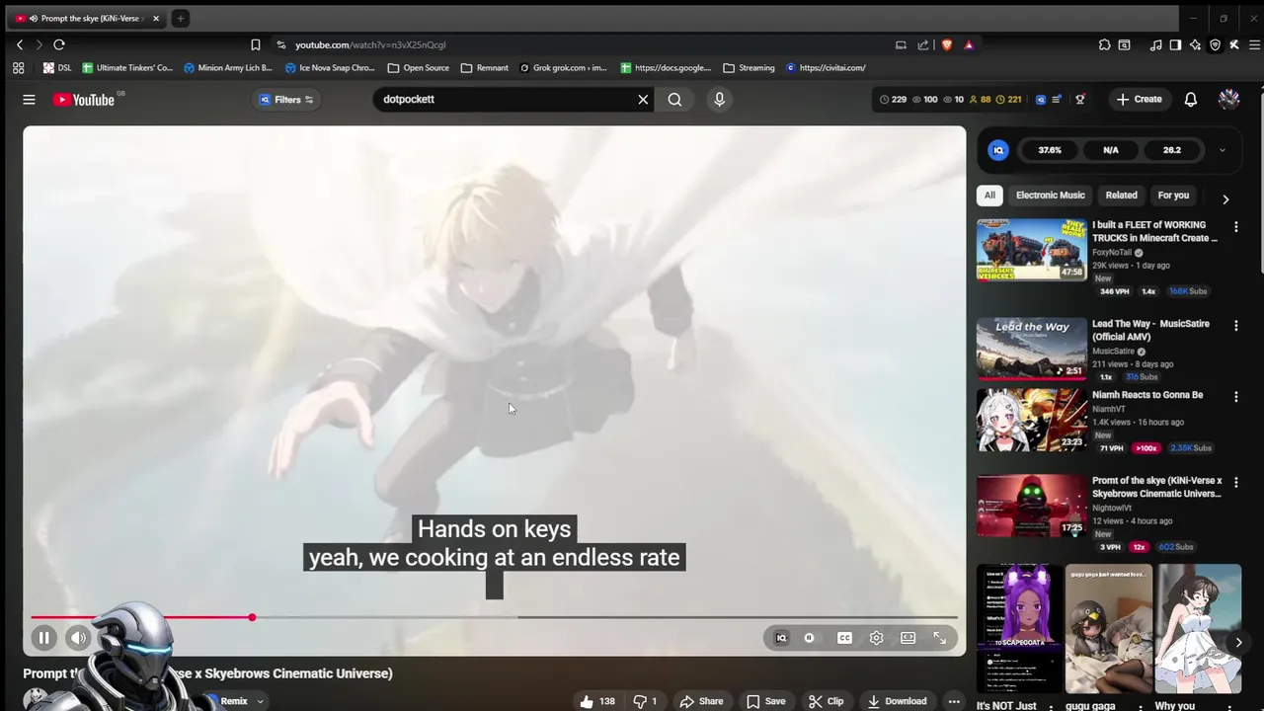
Task: Open Brave Shields lion icon
Action: [x=947, y=44]
